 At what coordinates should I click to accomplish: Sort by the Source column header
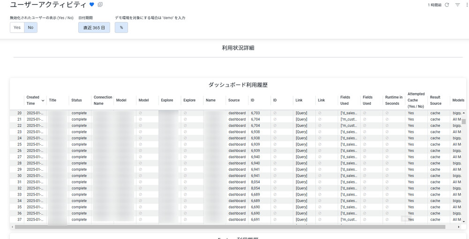pos(234,100)
